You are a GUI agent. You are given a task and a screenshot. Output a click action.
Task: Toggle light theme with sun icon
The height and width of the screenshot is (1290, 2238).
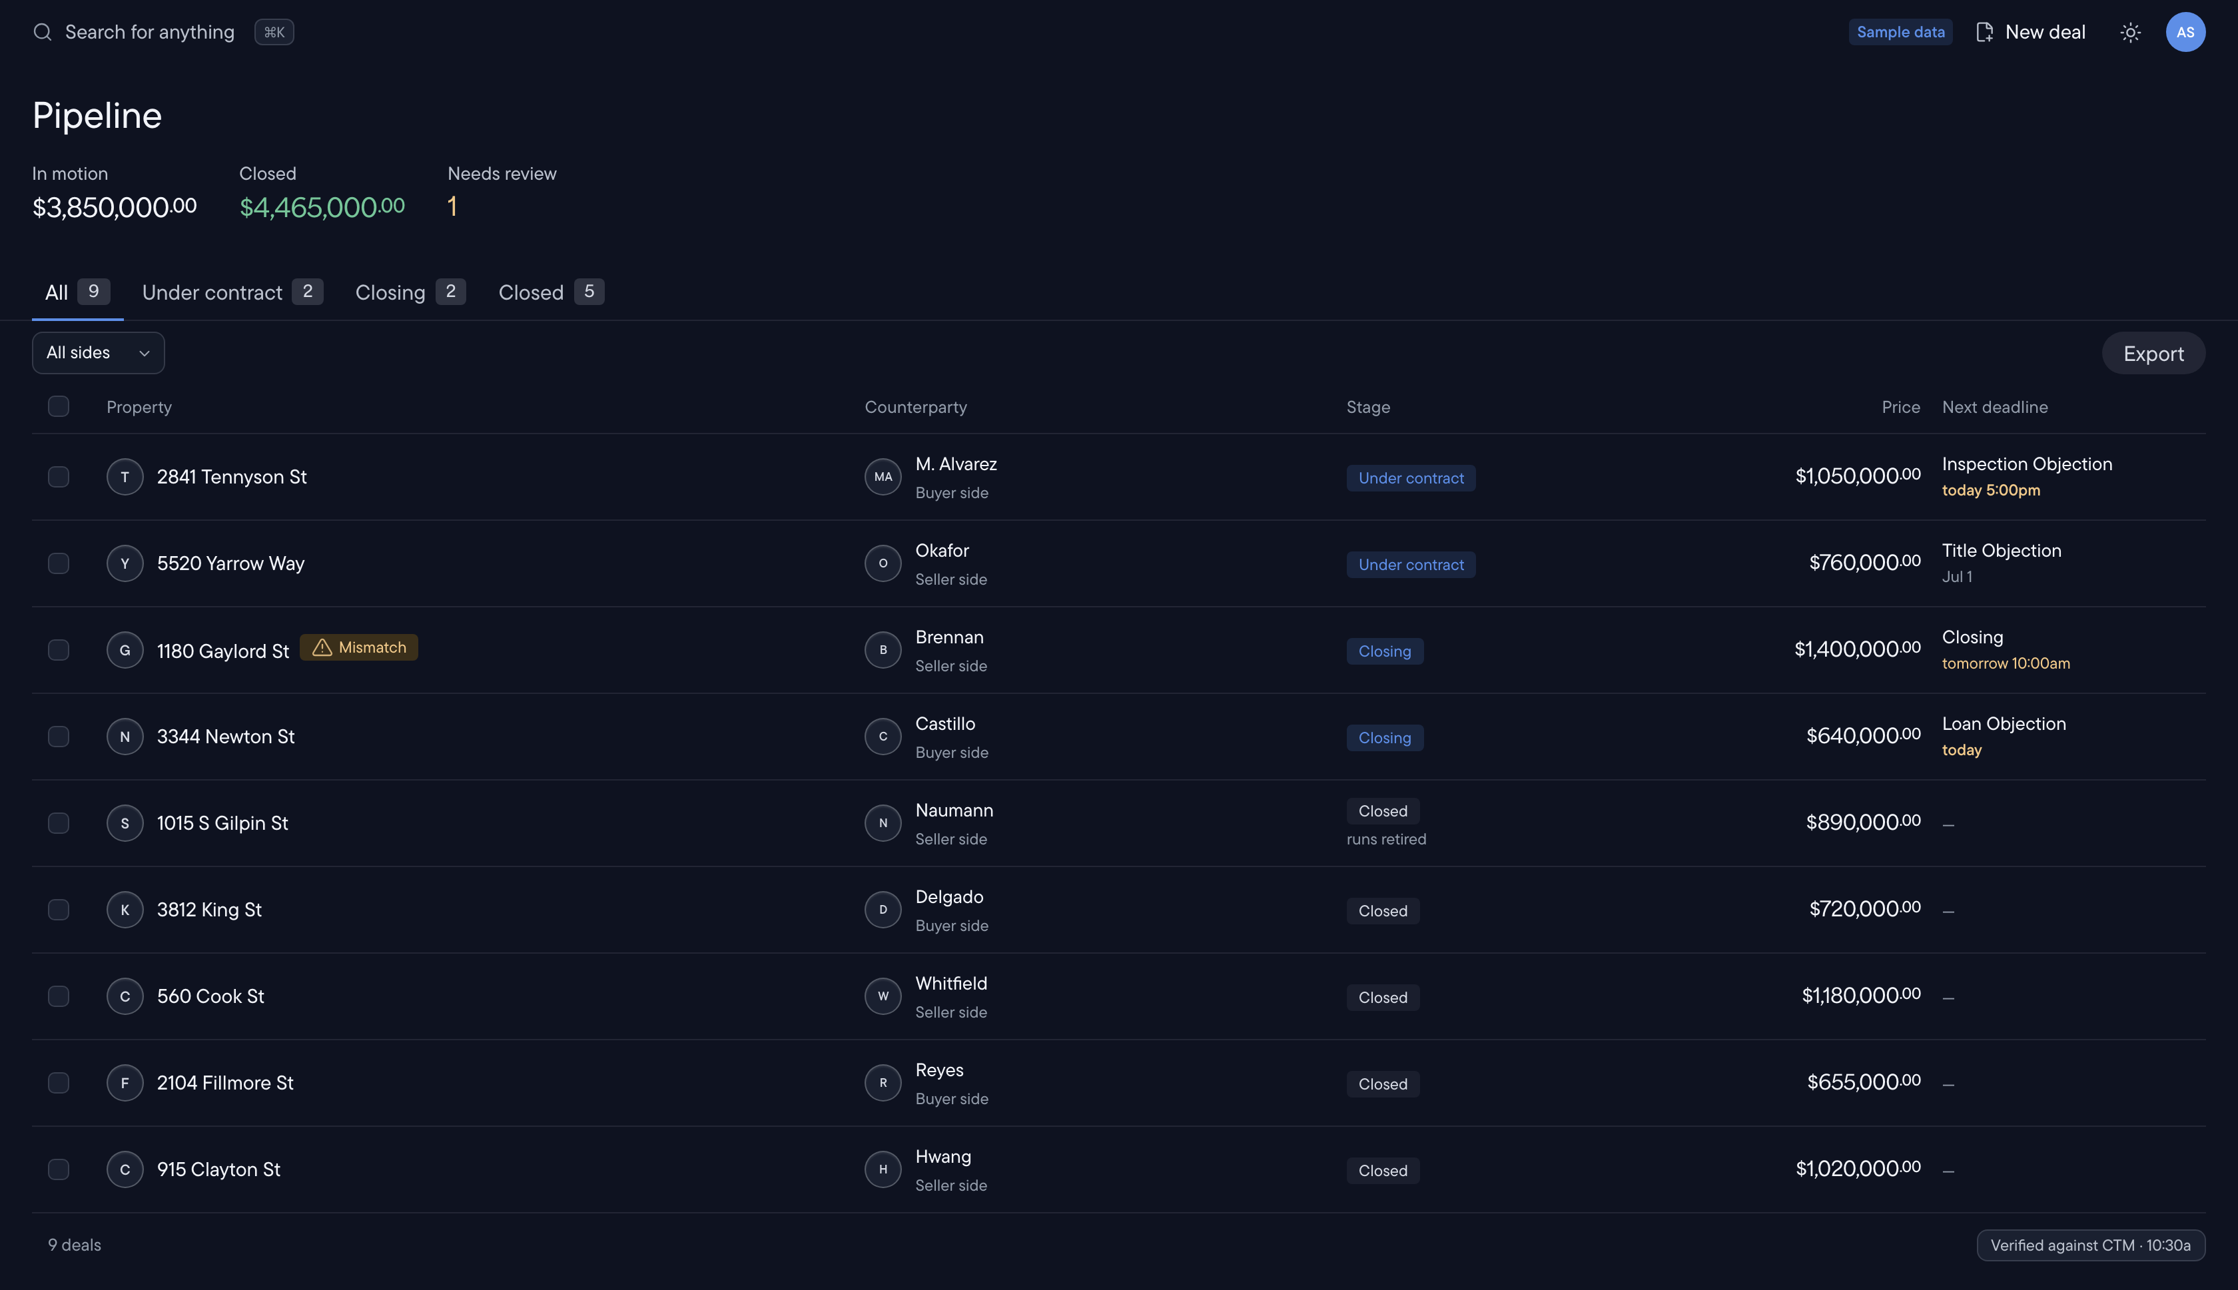pyautogui.click(x=2130, y=32)
